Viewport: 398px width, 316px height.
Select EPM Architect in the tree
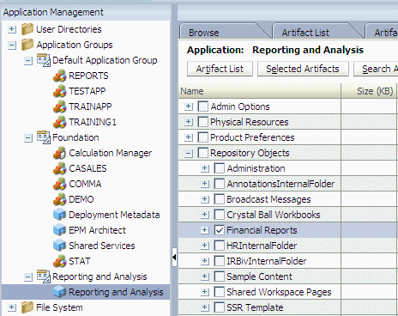(x=97, y=230)
